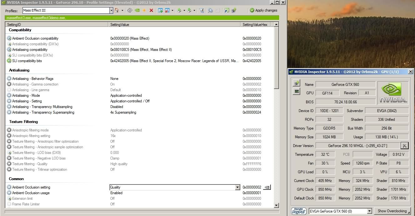Click the upload screenshot icon beside Name
415x216 pixels.
296,83
